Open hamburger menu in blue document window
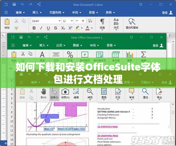The height and width of the screenshot is (146, 176). pos(6,12)
